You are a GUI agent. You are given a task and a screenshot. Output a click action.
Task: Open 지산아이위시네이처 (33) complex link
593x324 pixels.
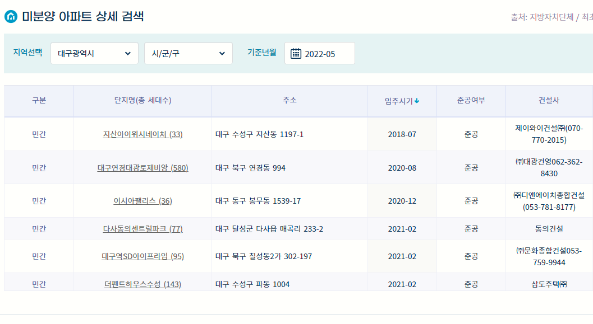142,134
